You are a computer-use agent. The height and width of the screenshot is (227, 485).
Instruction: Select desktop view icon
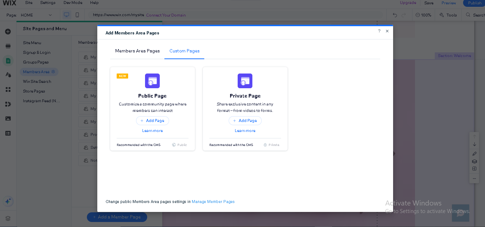pos(66,15)
